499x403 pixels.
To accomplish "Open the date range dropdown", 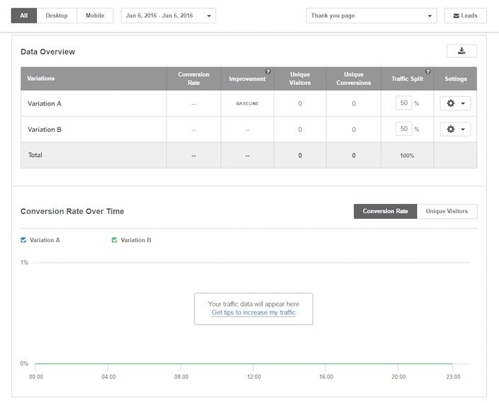I will (x=169, y=16).
